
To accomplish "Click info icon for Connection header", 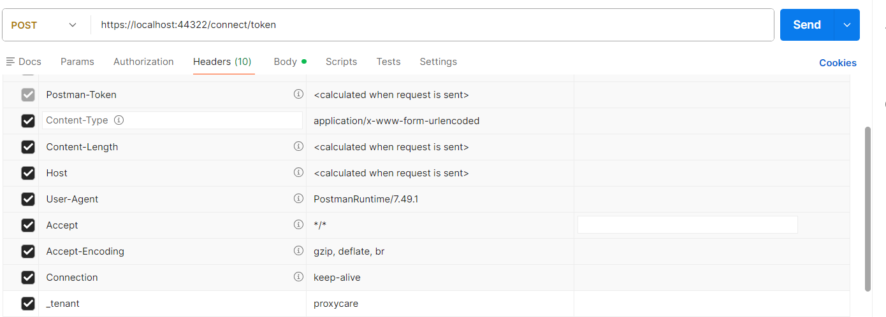I will click(298, 277).
